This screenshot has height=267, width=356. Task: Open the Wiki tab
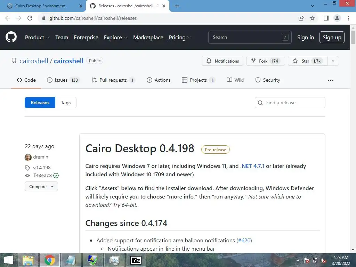coord(235,80)
